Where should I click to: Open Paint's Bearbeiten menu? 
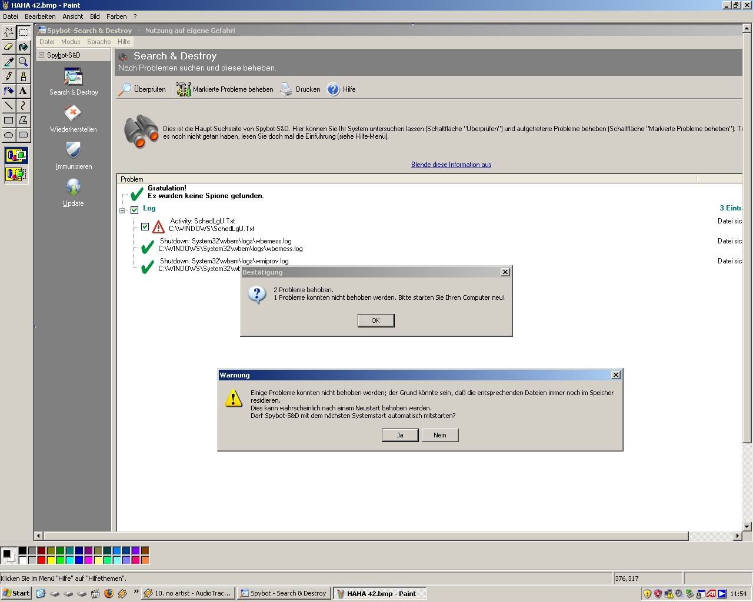40,16
